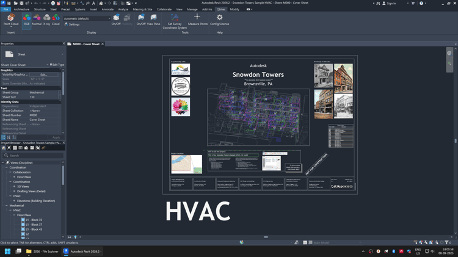Open the Help question mark icon
458x257 pixels.
click(x=421, y=3)
